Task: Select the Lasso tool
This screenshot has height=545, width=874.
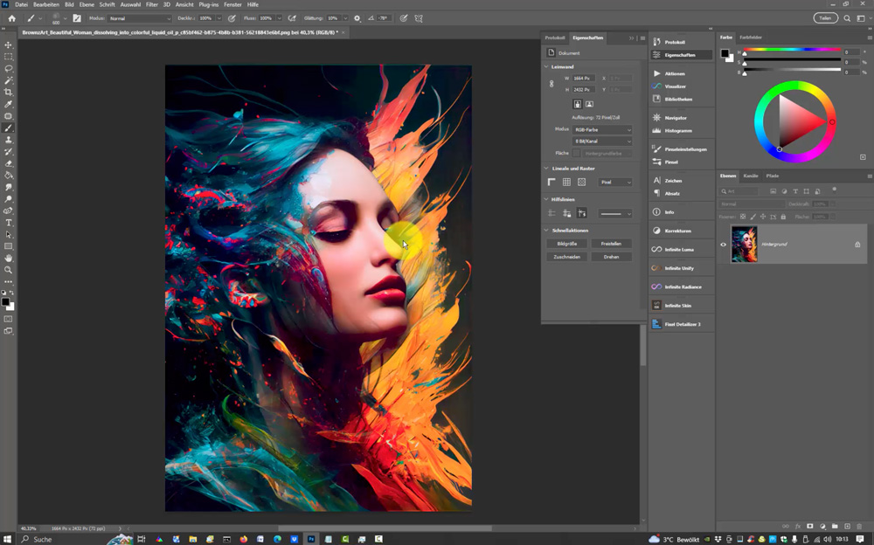Action: (9, 68)
